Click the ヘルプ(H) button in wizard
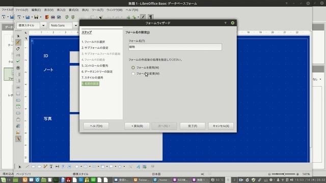The width and height of the screenshot is (326, 183). tap(96, 126)
